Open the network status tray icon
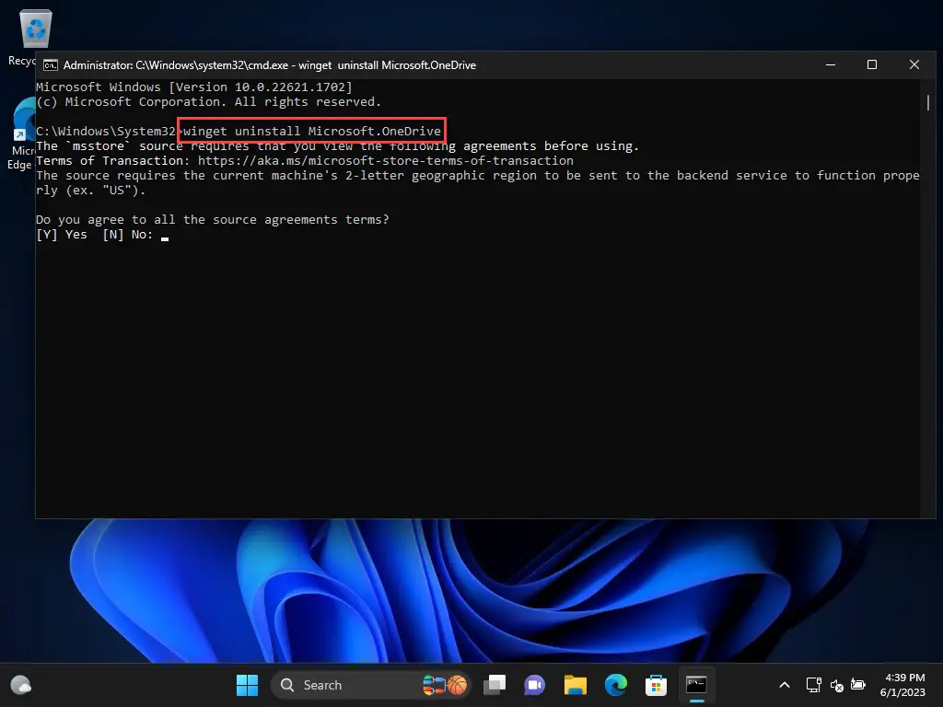The width and height of the screenshot is (943, 707). pos(814,685)
